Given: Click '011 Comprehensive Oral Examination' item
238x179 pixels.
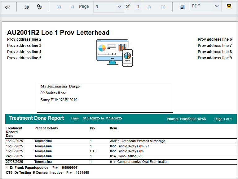Looking at the screenshot, I should [139, 162].
